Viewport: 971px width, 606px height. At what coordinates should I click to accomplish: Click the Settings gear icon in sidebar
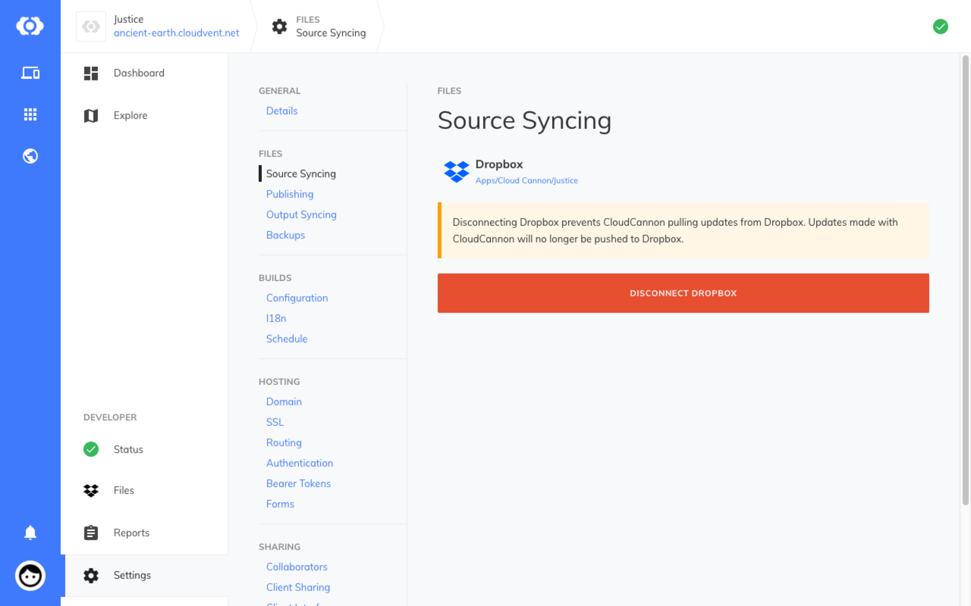point(91,576)
